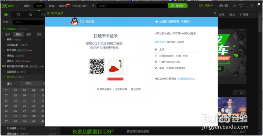Click the 意见反馈 link

(136, 89)
